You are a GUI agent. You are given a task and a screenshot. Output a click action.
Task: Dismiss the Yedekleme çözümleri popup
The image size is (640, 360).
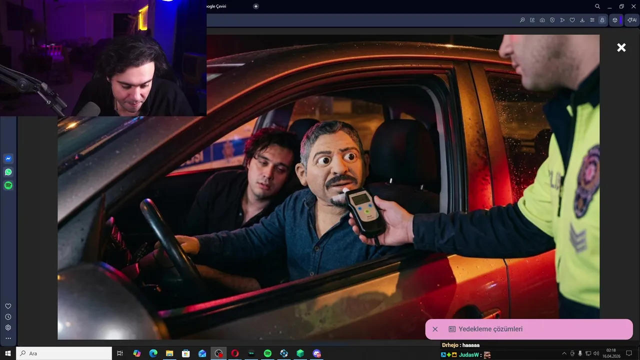pos(435,329)
